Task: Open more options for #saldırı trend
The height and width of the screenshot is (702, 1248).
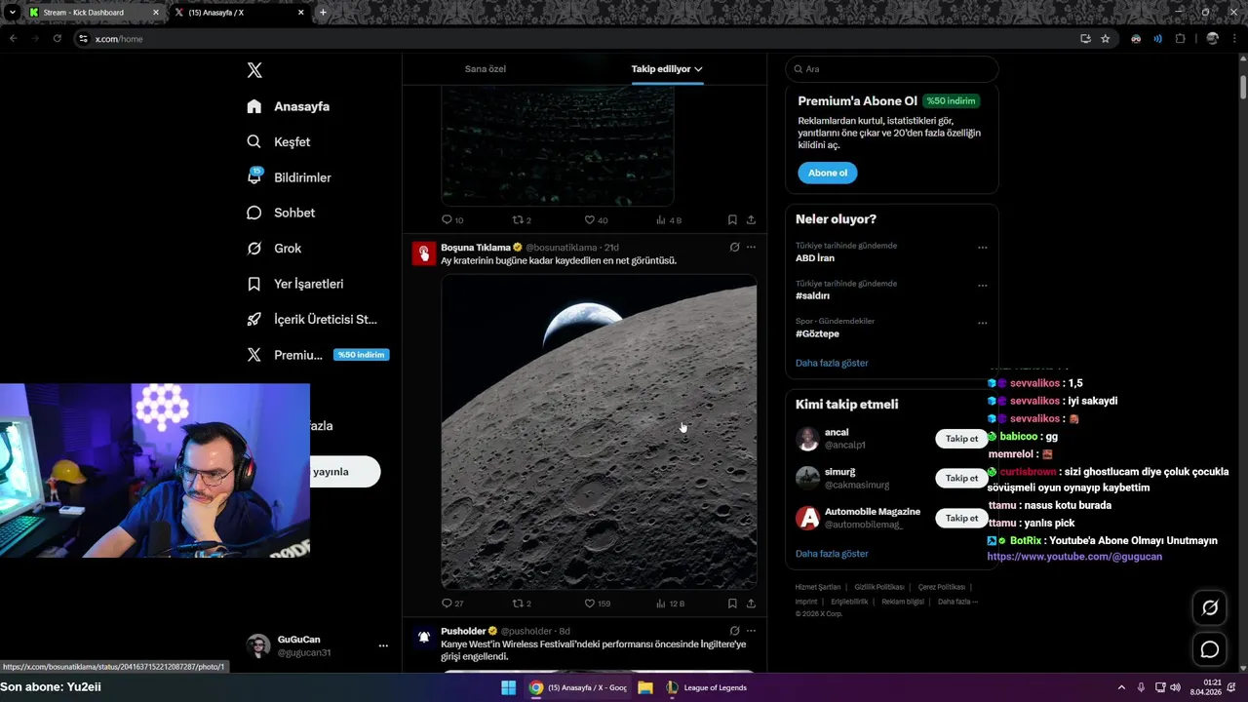Action: coord(982,286)
